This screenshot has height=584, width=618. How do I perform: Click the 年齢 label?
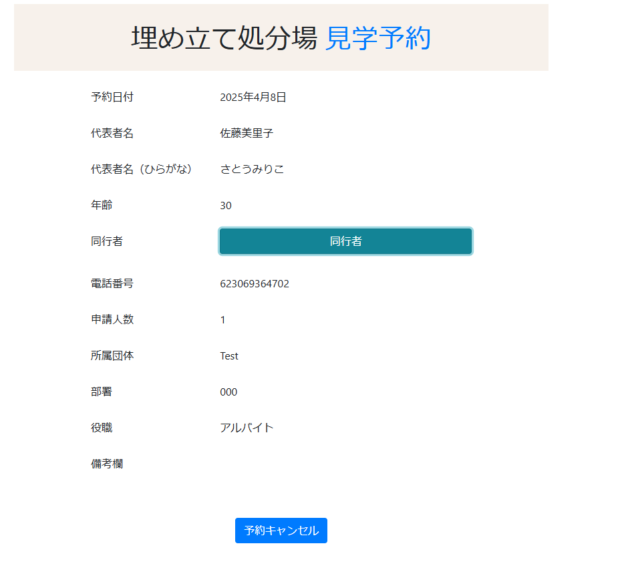click(102, 206)
